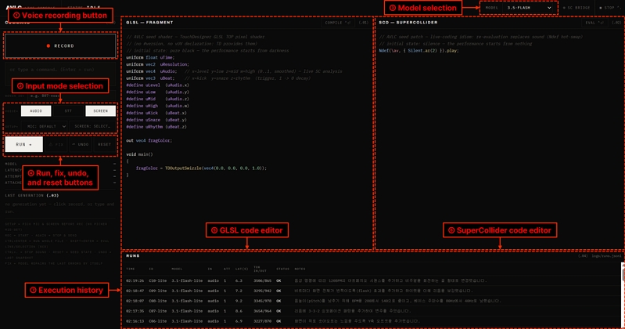Image resolution: width=625 pixels, height=329 pixels.
Task: Click the RUN button
Action: (24, 145)
